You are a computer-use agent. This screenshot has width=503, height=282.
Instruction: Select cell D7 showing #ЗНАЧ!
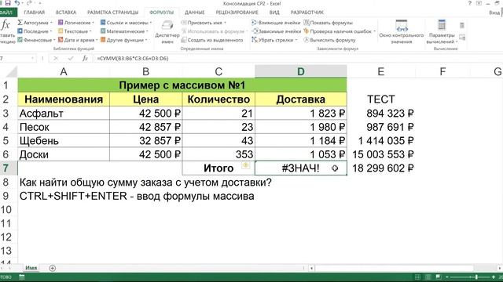tap(300, 168)
